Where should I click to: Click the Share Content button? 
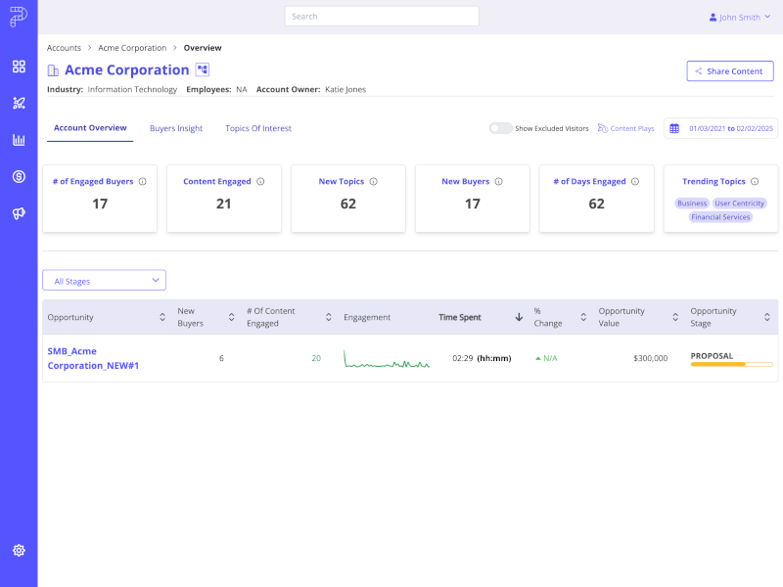click(729, 70)
